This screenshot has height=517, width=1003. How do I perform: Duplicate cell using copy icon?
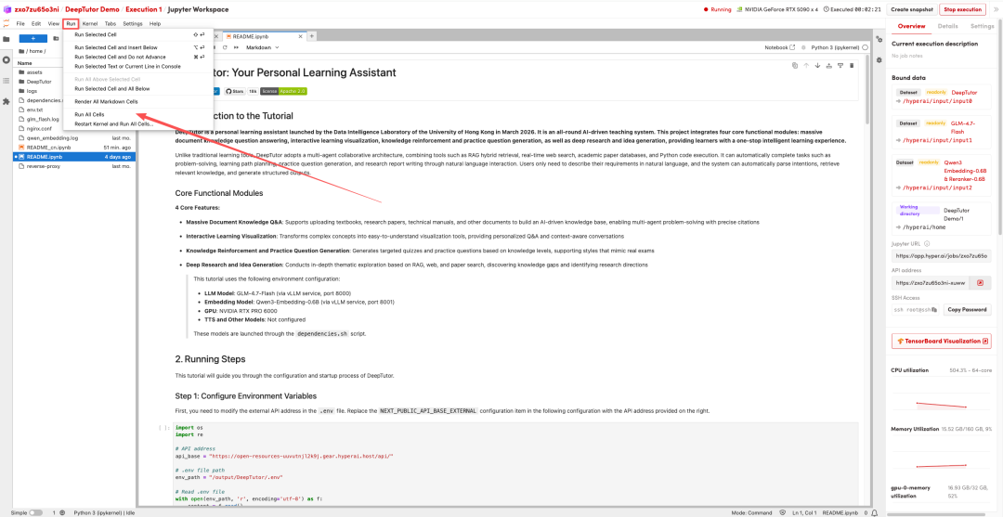795,66
